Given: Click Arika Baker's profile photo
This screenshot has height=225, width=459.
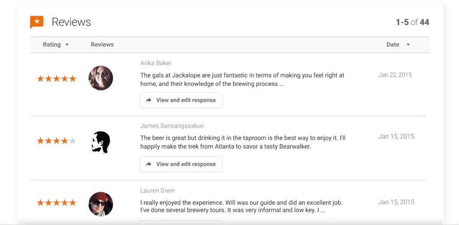Looking at the screenshot, I should click(101, 78).
